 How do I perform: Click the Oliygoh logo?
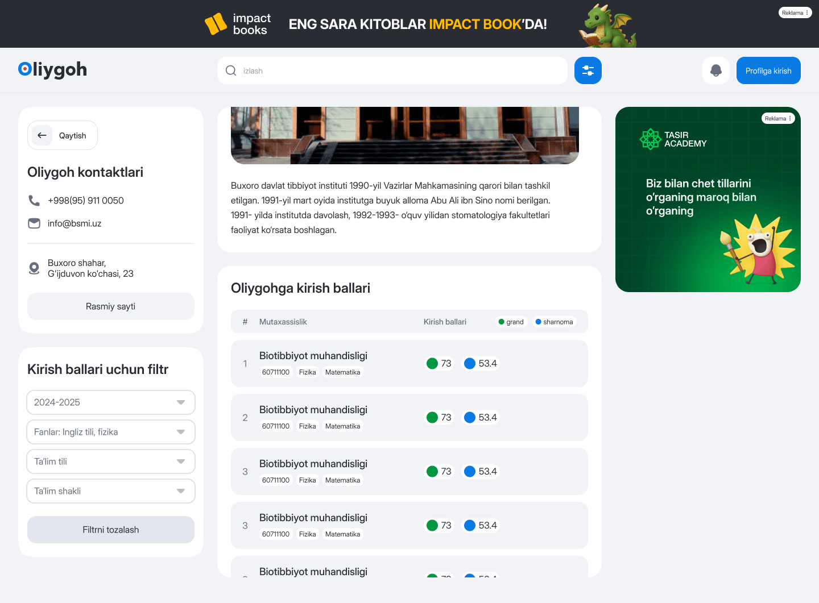point(52,69)
